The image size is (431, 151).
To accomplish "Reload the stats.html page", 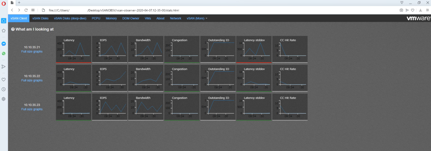I will coord(26,10).
